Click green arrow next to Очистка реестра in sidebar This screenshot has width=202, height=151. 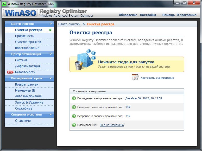coord(50,30)
